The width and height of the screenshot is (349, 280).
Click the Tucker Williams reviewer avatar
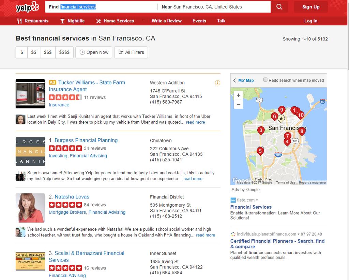tap(20, 119)
